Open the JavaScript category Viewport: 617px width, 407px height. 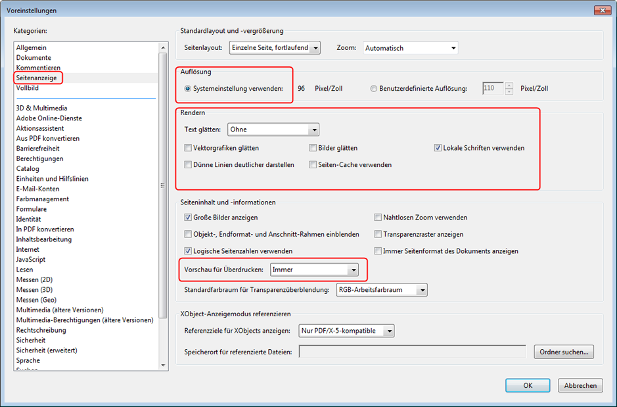pos(31,260)
